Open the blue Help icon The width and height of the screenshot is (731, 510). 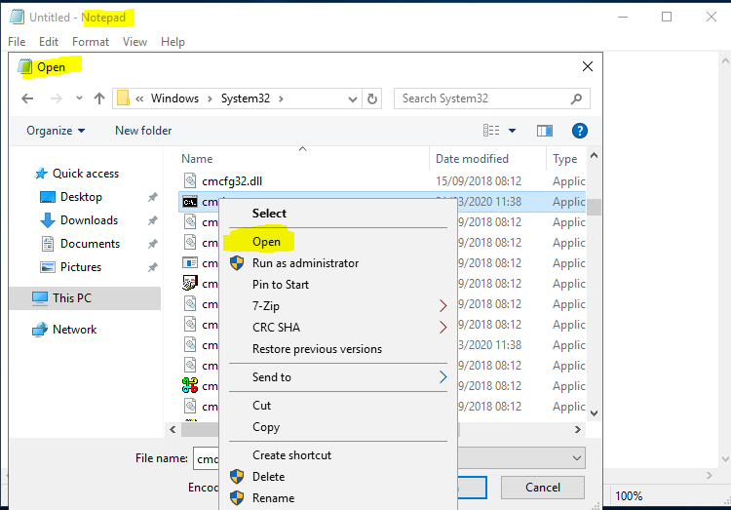(580, 131)
